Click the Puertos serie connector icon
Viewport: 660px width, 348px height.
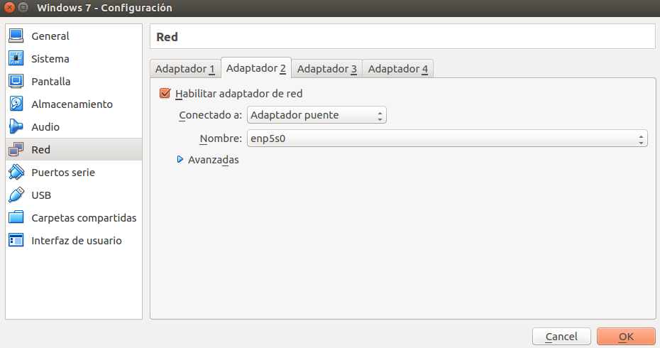pyautogui.click(x=16, y=173)
